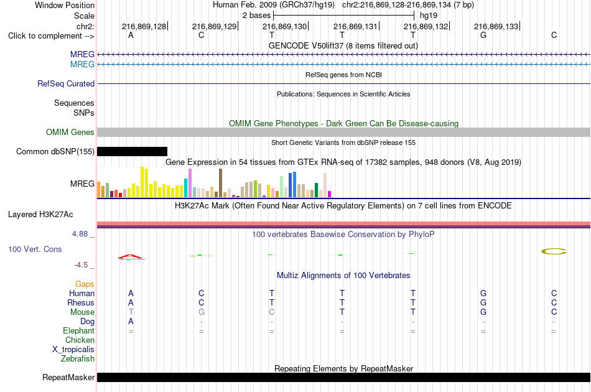Click the pink H3K27Ac signal band
This screenshot has height=392, width=591.
(x=344, y=225)
